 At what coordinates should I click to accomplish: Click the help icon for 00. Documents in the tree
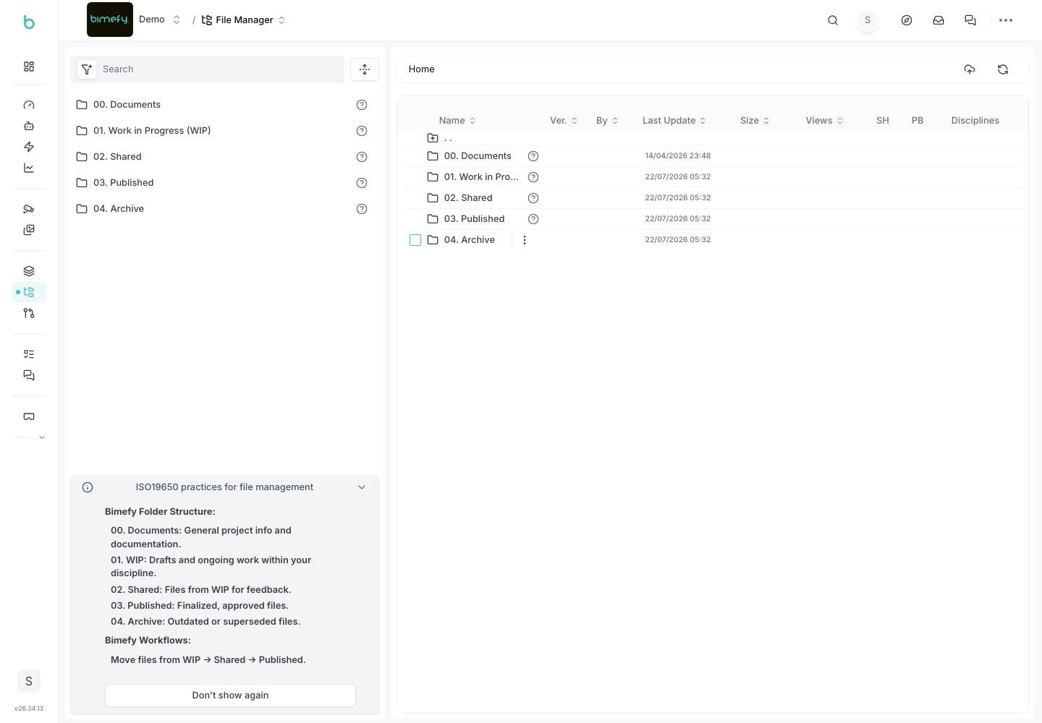pos(362,105)
